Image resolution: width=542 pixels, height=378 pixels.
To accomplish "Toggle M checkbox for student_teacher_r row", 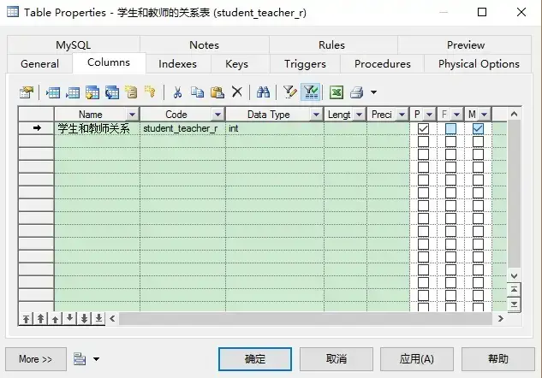I will point(478,129).
